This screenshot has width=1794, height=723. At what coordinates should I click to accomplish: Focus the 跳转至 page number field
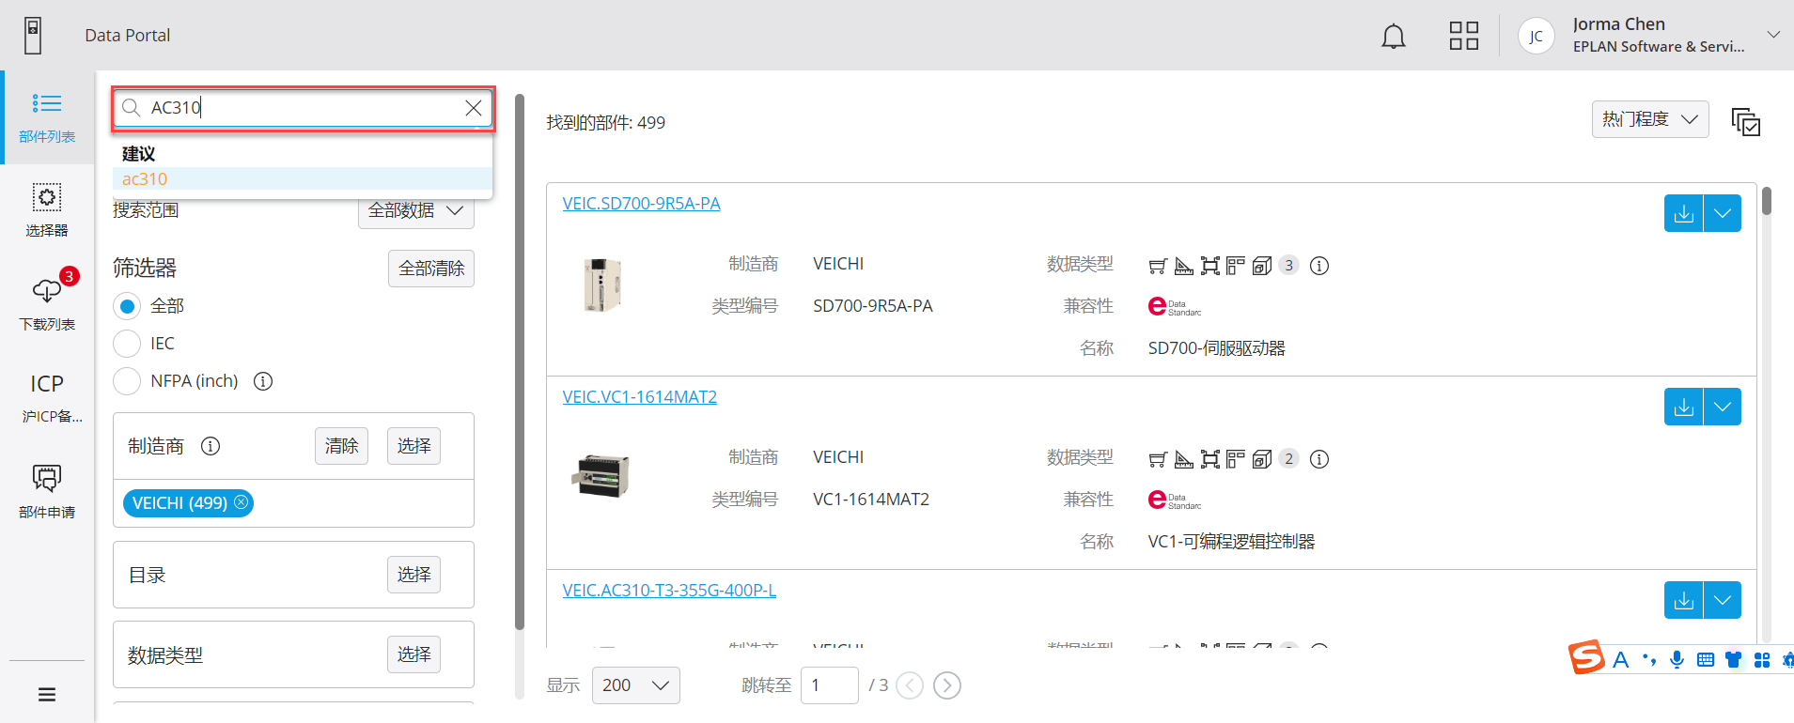click(x=830, y=685)
